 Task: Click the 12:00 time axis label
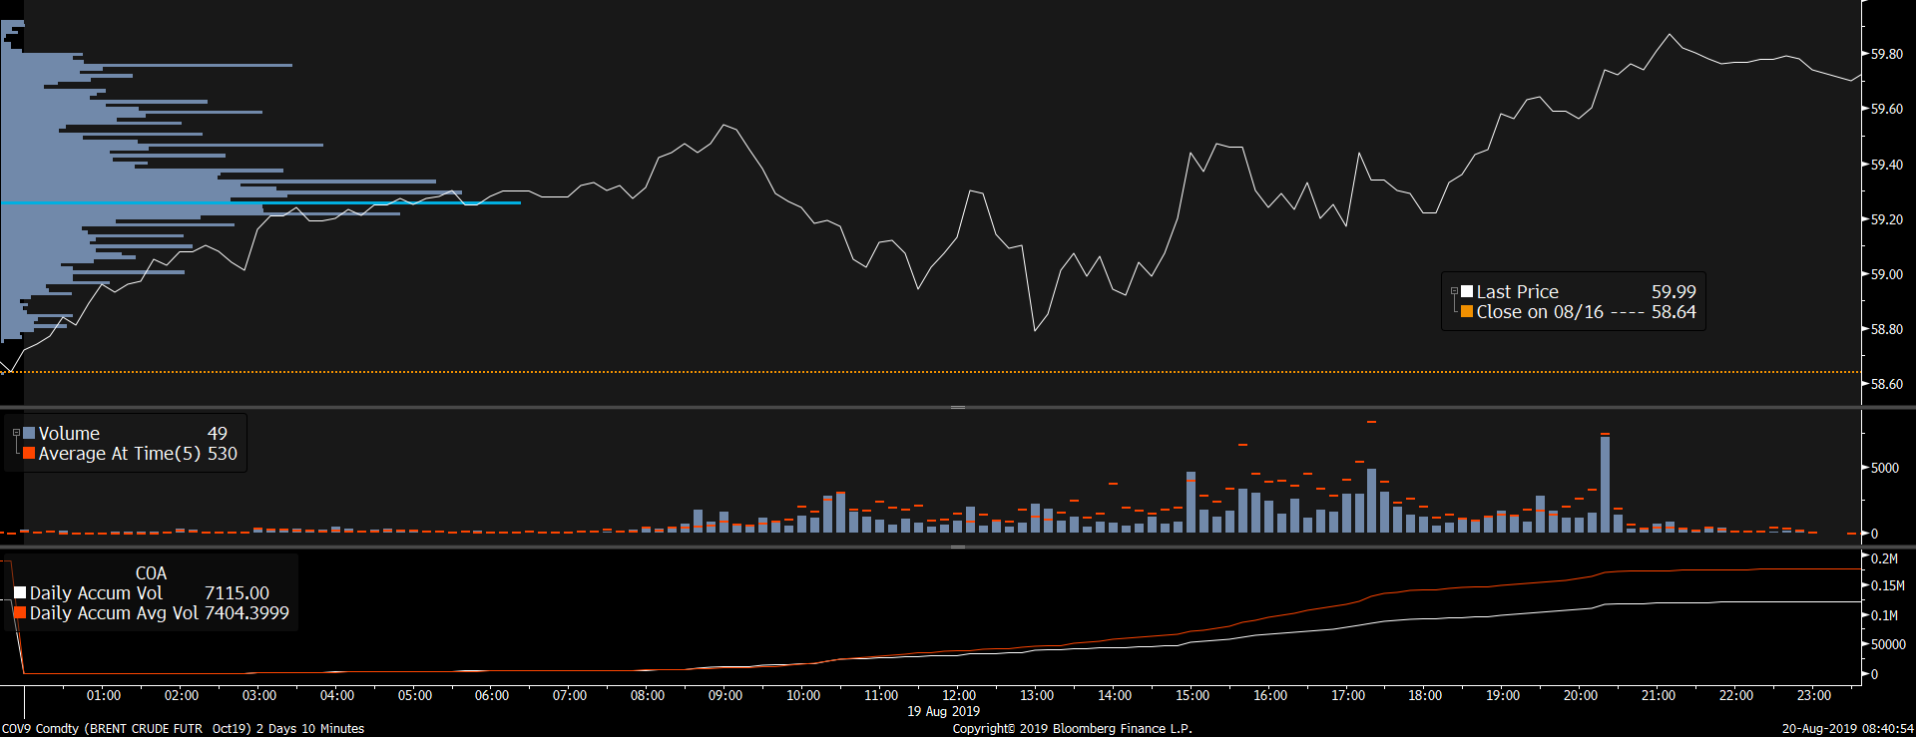959,695
